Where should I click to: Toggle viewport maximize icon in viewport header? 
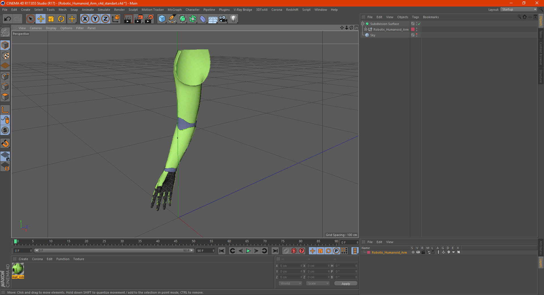point(356,28)
